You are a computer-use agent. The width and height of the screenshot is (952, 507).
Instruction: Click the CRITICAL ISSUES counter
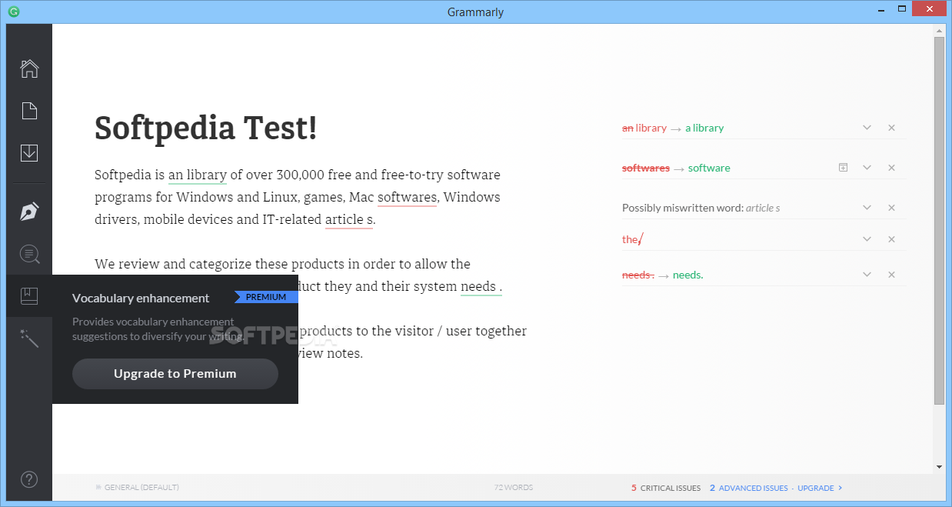666,488
